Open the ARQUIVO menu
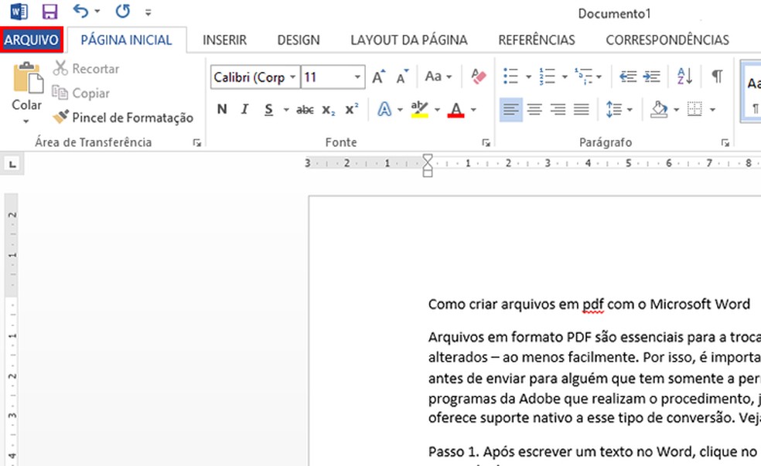Viewport: 761px width, 466px height. [x=31, y=39]
